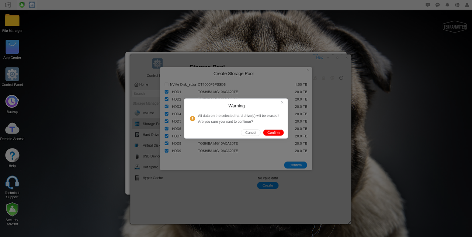Click the settings gear in Storage Pool toolbar

332,78
